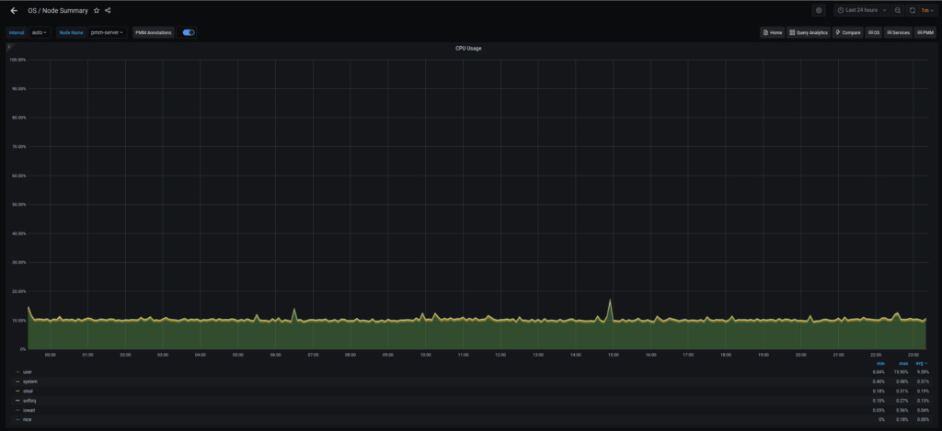942x431 pixels.
Task: Click the system series color swatch
Action: click(17, 381)
